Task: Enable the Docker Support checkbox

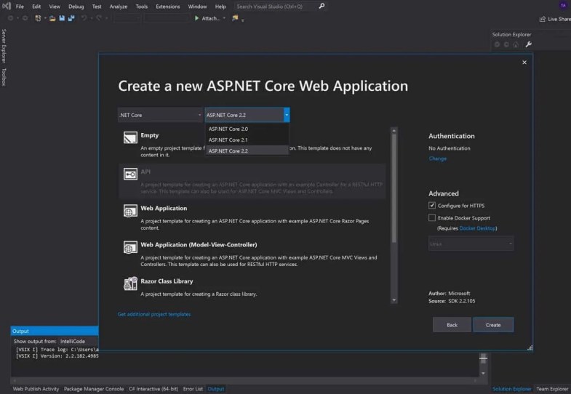Action: (432, 217)
